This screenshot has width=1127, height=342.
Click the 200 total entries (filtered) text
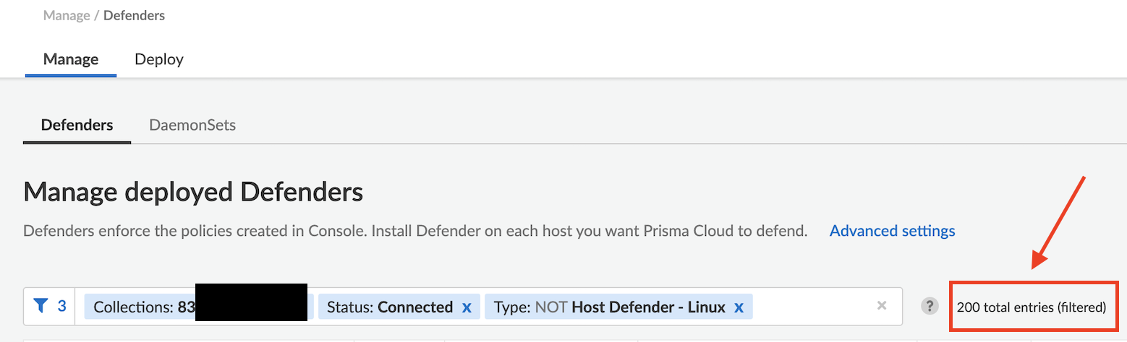(x=1031, y=307)
